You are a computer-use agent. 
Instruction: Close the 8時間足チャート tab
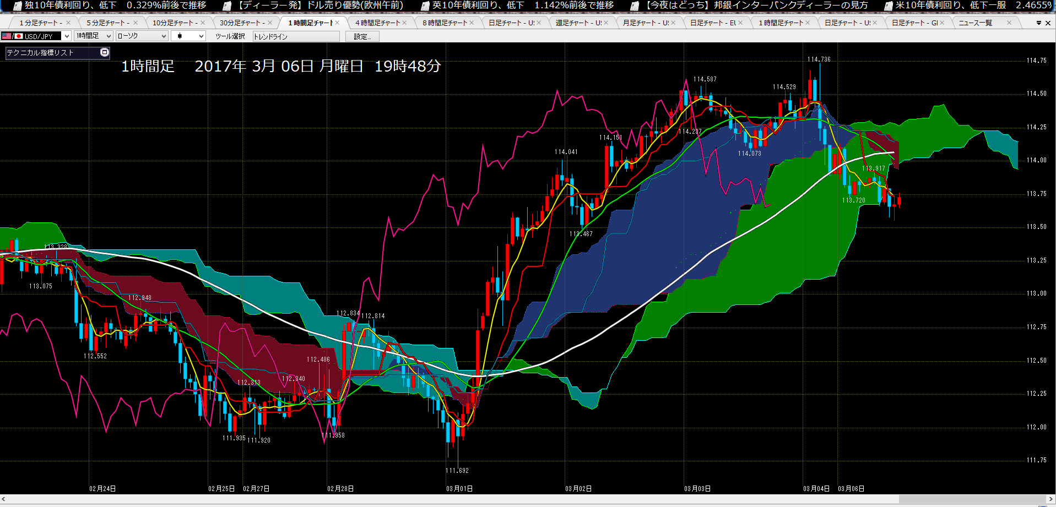click(x=472, y=23)
